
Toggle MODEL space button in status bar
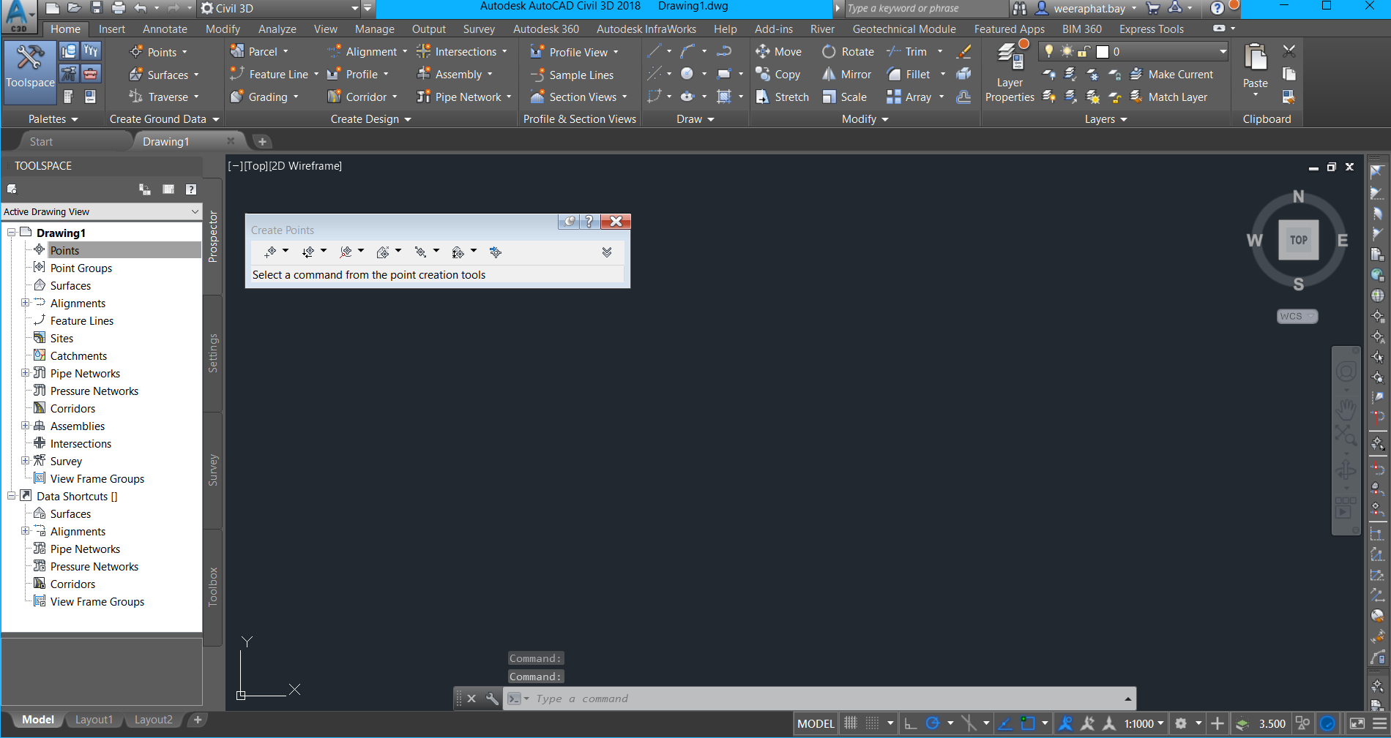tap(816, 723)
